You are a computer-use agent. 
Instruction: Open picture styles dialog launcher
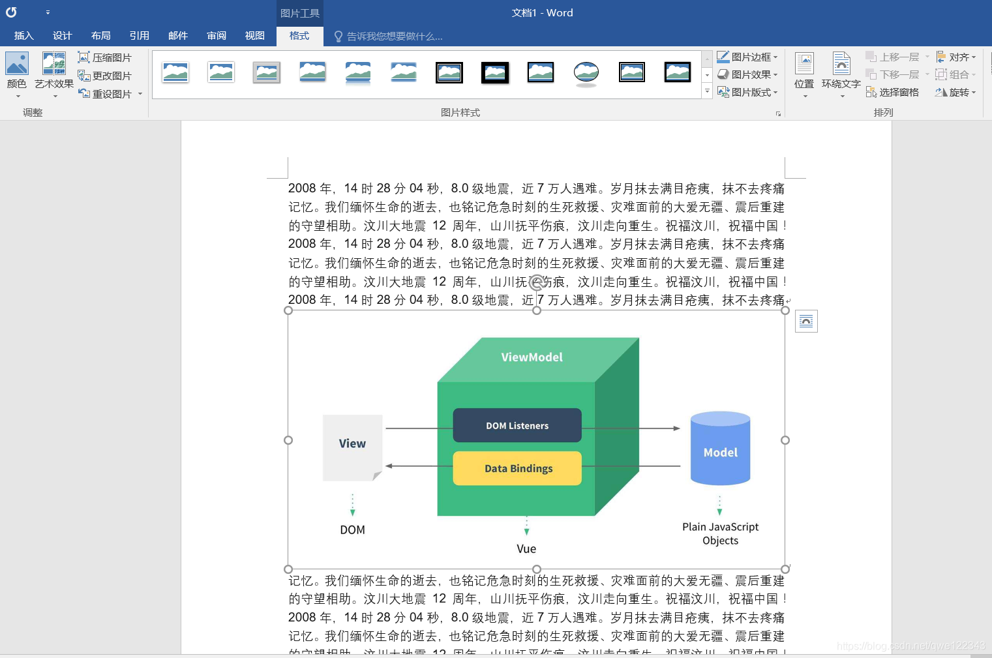[778, 113]
